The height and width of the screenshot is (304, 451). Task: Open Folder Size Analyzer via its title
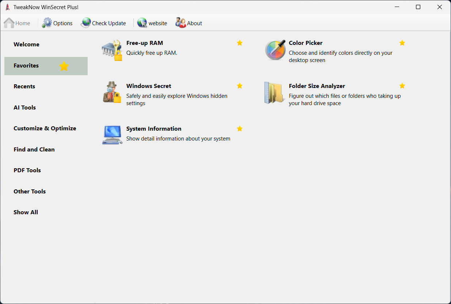317,86
